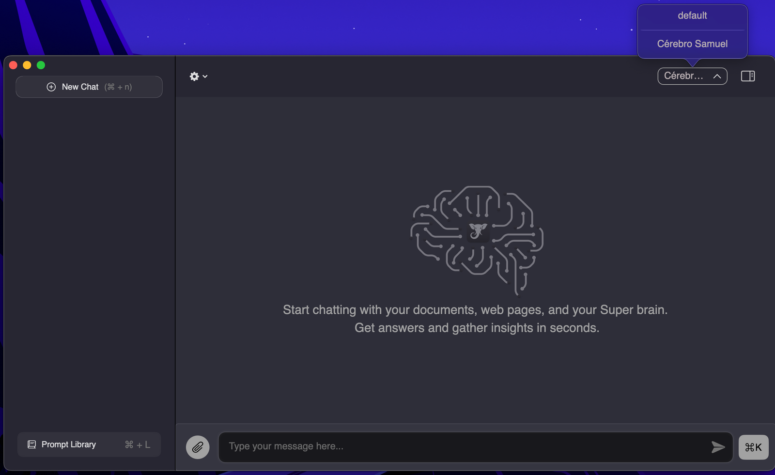Click the elephant logo inside the brain

click(478, 231)
